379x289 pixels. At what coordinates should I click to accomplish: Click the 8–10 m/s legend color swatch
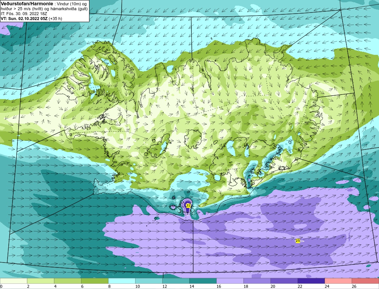pyautogui.click(x=122, y=281)
